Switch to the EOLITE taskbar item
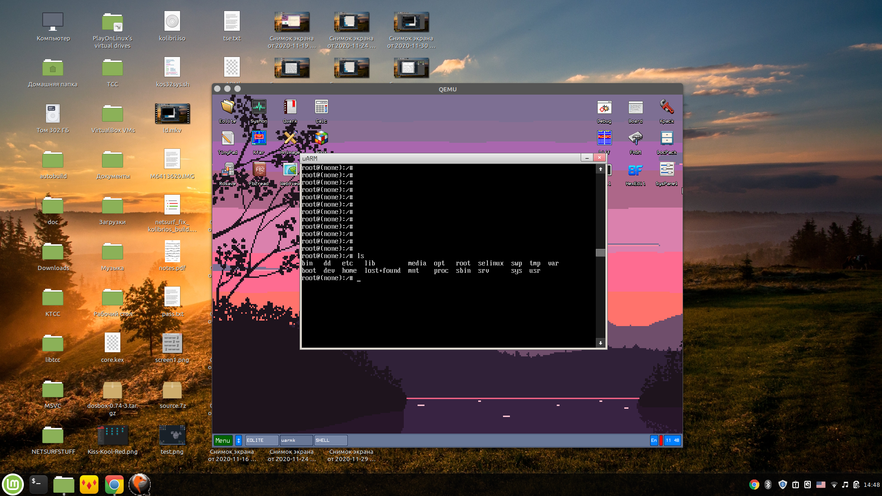 pyautogui.click(x=261, y=440)
